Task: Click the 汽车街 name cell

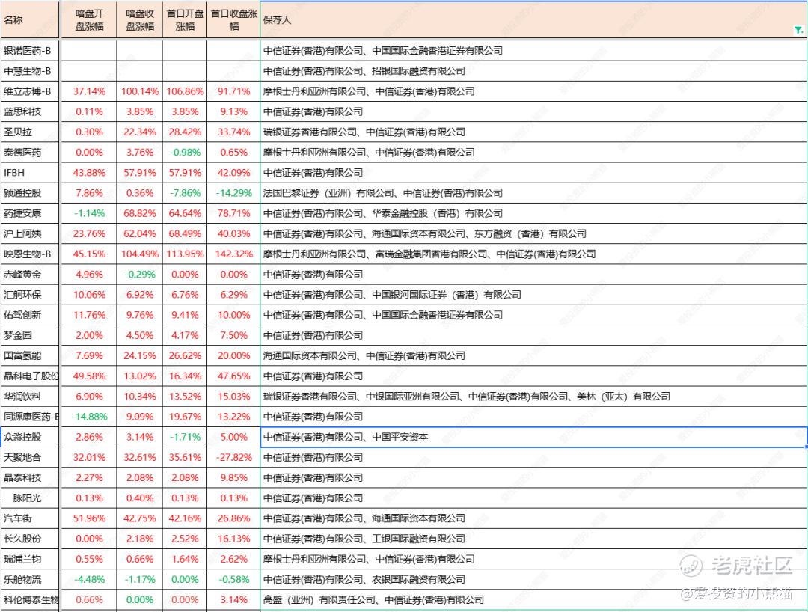Action: pos(30,518)
